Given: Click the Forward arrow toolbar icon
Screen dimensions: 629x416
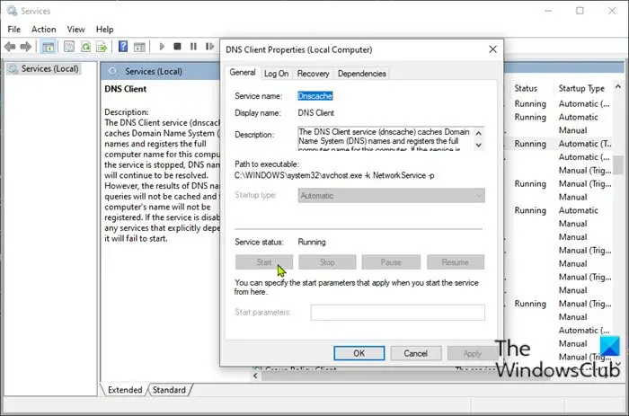Looking at the screenshot, I should [26, 47].
